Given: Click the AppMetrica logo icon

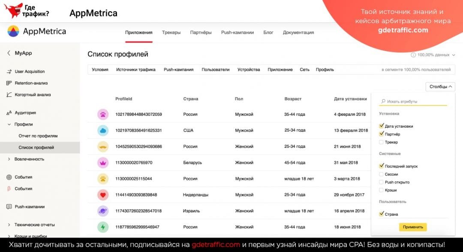Looking at the screenshot, I should [x=13, y=31].
